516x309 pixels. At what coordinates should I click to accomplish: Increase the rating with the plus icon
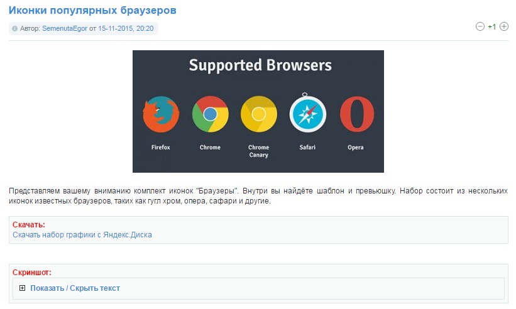504,27
